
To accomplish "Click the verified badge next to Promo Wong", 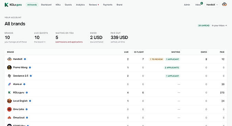I will click(x=30, y=67).
